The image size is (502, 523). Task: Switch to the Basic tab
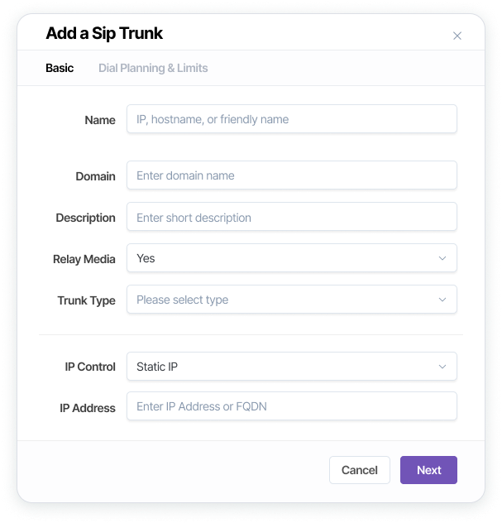point(60,68)
